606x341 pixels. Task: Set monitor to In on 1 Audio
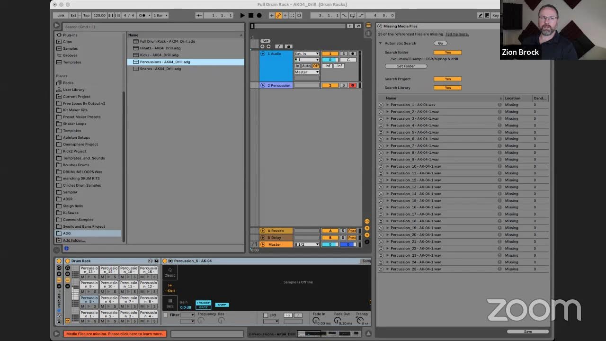coord(297,66)
